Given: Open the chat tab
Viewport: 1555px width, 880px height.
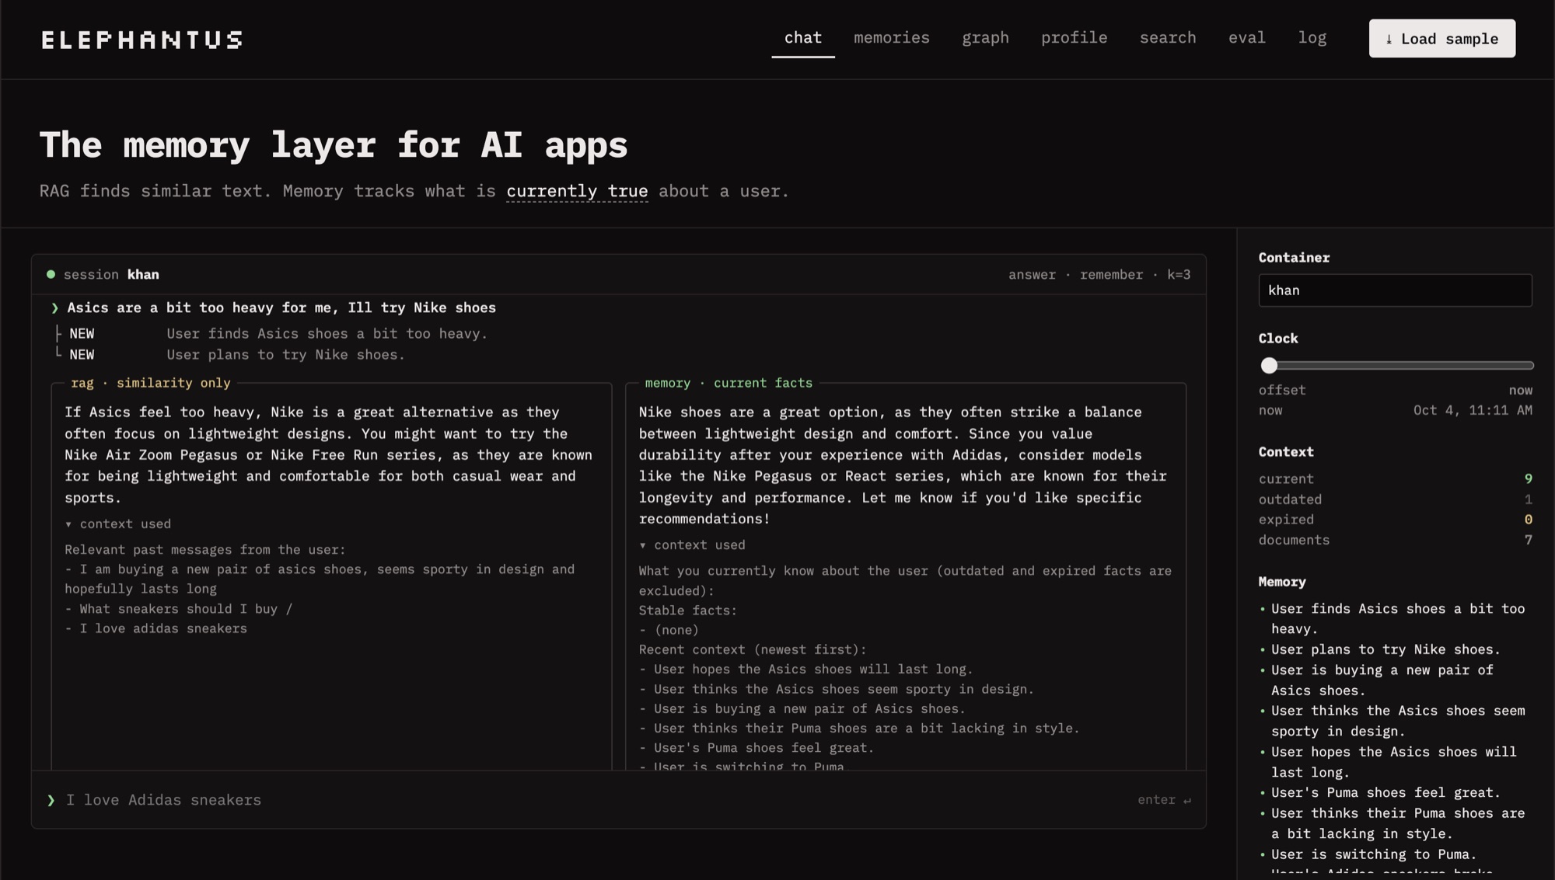Looking at the screenshot, I should coord(802,37).
